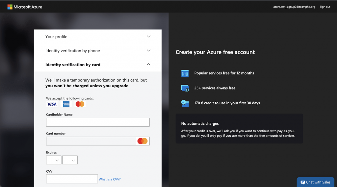The width and height of the screenshot is (337, 187).
Task: Click the monitor search icon for always-free services
Action: 185,88
